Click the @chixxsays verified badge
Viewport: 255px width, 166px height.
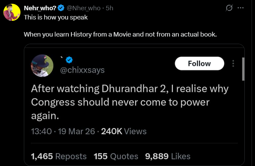tap(69, 60)
